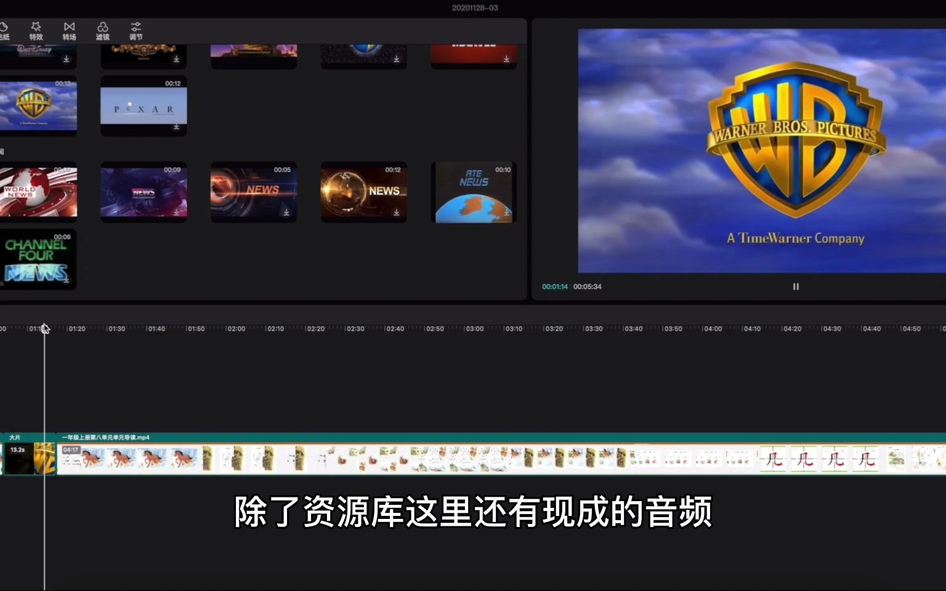Download the RTE News clip
Viewport: 946px width, 591px height.
pos(506,212)
